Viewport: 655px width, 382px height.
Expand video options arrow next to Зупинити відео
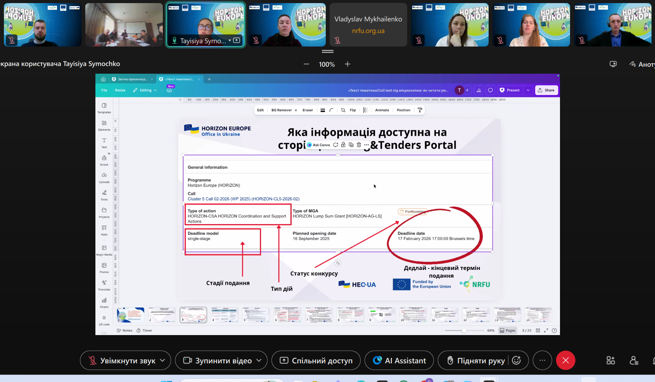(259, 361)
